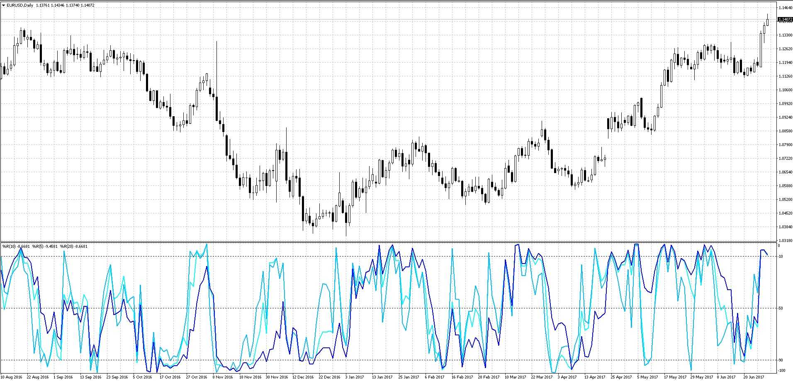Screen dimensions: 793x381
Task: Click the 10 Aug 2016 date label
Action: 12,377
